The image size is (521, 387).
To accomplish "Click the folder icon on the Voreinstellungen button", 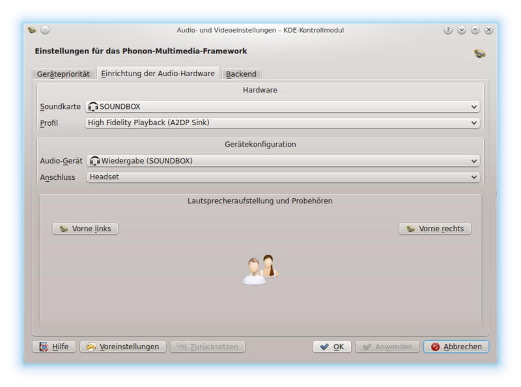I will click(89, 347).
